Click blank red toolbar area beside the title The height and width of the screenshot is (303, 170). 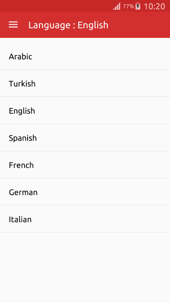click(139, 25)
